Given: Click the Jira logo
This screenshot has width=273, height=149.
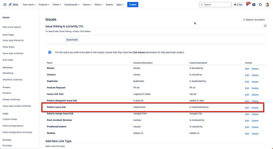Looking at the screenshot, I should [x=13, y=5].
